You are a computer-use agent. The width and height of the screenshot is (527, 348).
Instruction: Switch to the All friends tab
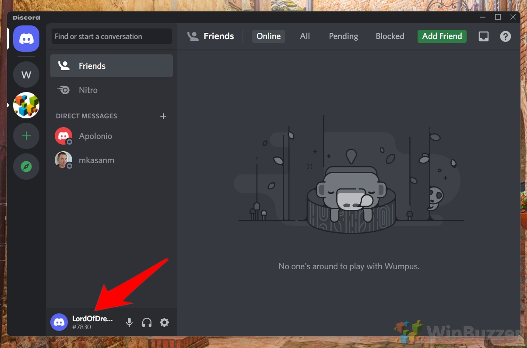click(305, 36)
